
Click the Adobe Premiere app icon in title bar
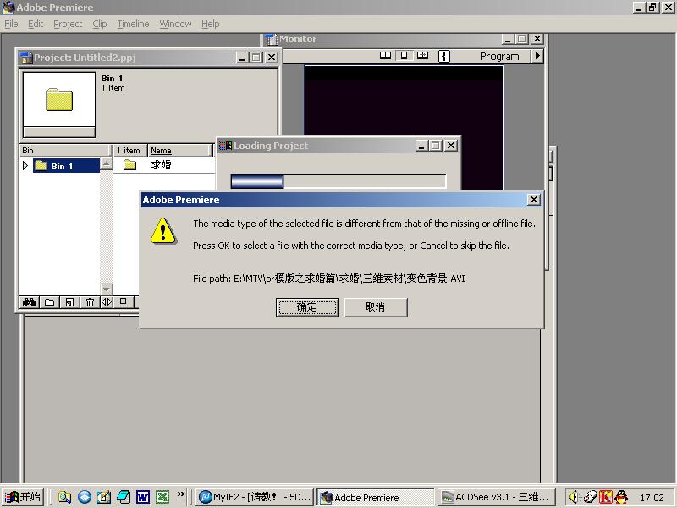8,8
